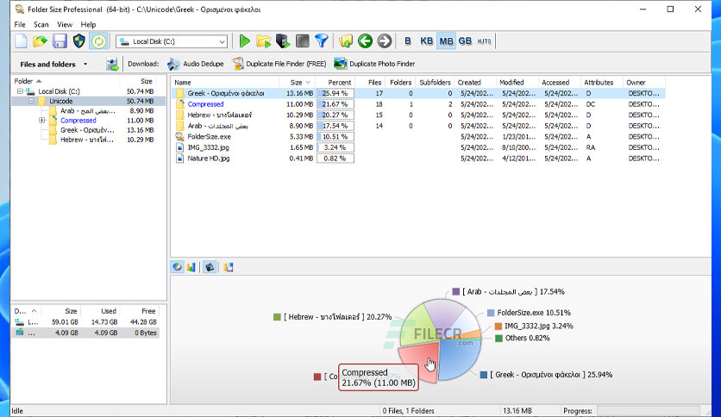Open the Files and folders dropdown
Viewport: 721px width, 417px height.
coord(53,65)
